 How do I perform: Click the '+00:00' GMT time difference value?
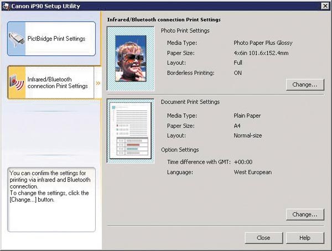(x=243, y=162)
